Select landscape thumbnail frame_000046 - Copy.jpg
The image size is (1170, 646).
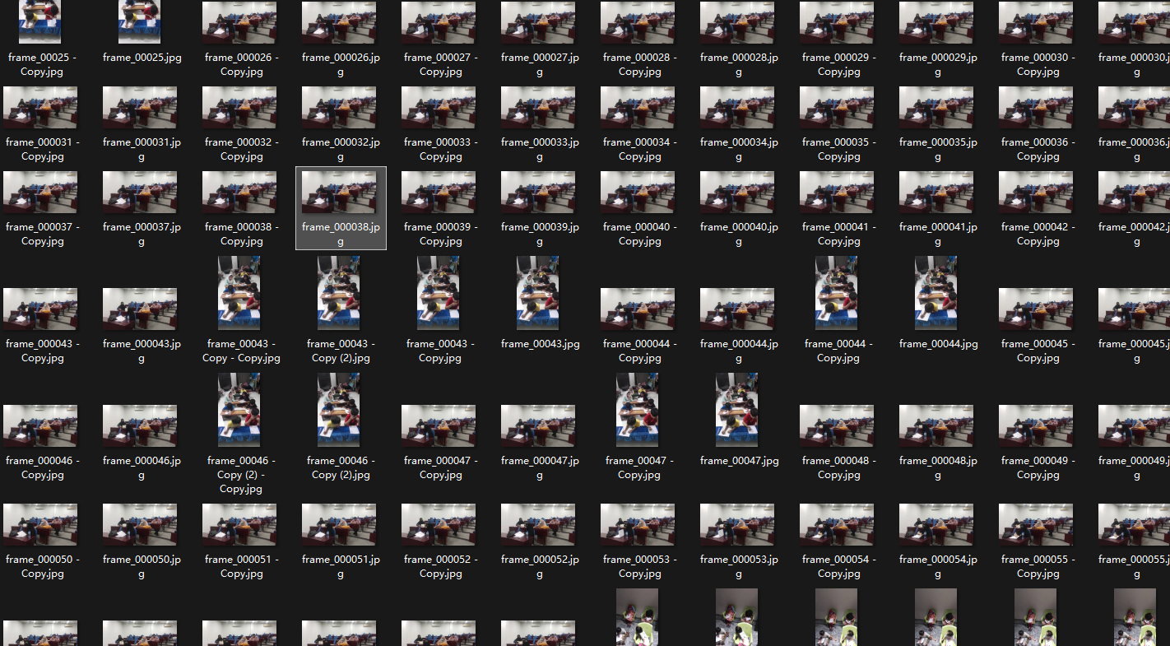(x=40, y=425)
